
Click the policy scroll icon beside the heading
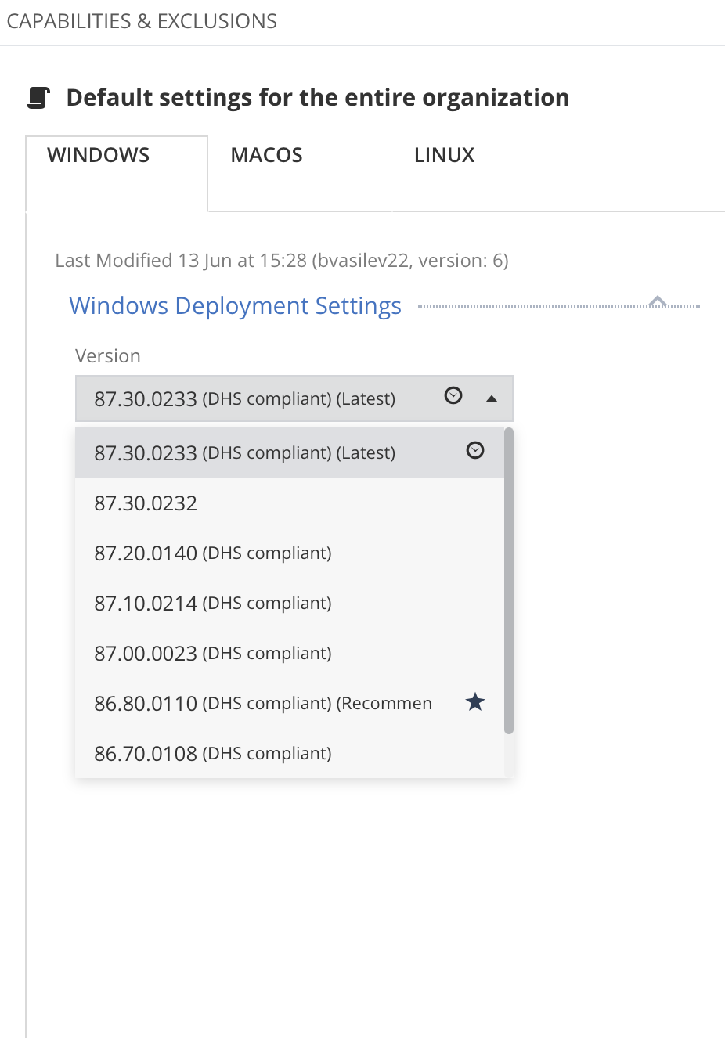pos(38,98)
